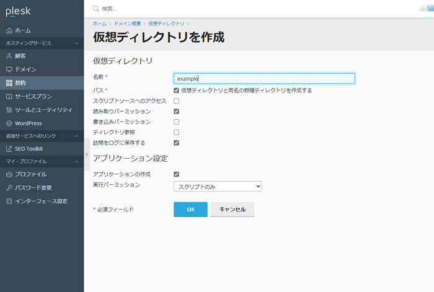Click the search magnifier icon
The height and width of the screenshot is (292, 434).
pyautogui.click(x=95, y=9)
